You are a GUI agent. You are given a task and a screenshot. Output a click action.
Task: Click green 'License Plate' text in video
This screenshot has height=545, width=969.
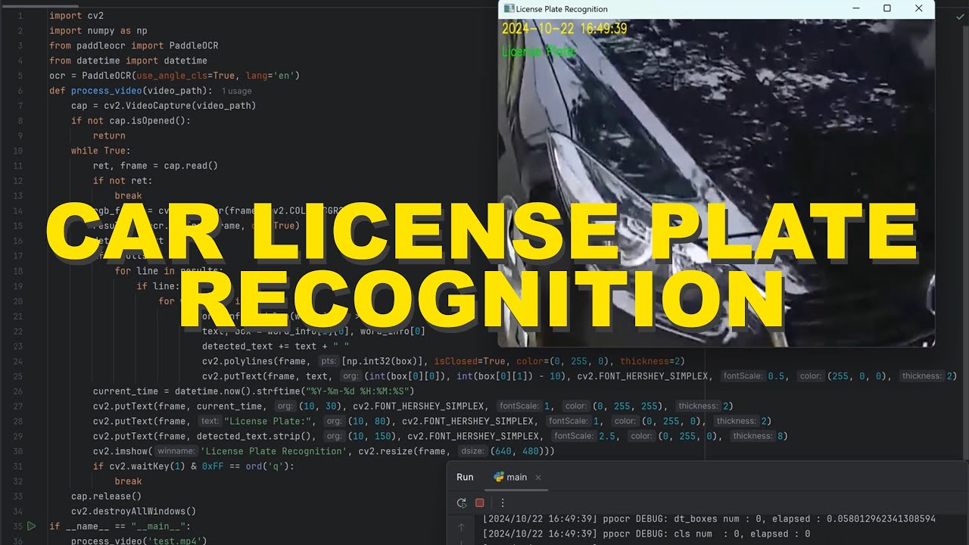538,51
